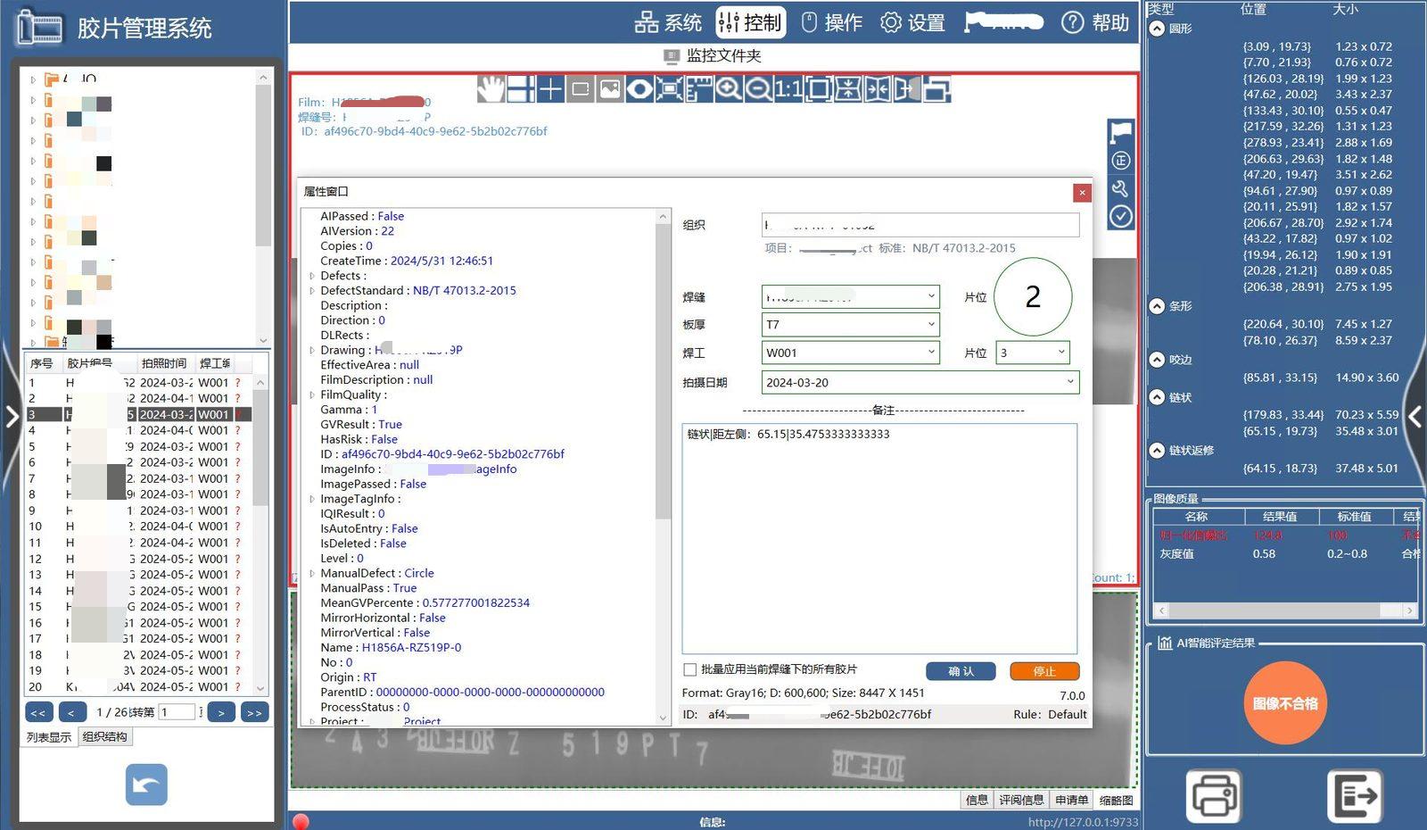This screenshot has height=830, width=1427.
Task: Click the 确认 button
Action: pos(961,671)
